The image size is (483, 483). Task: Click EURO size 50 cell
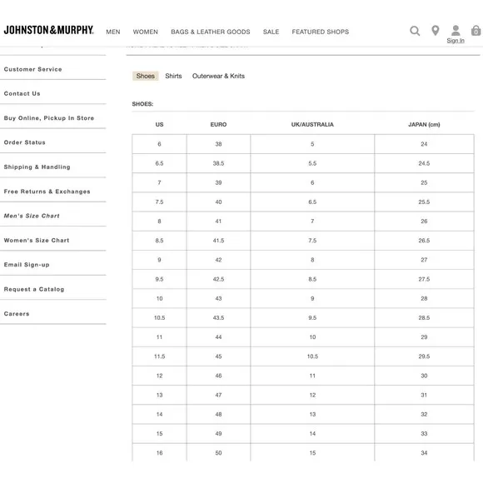218,453
